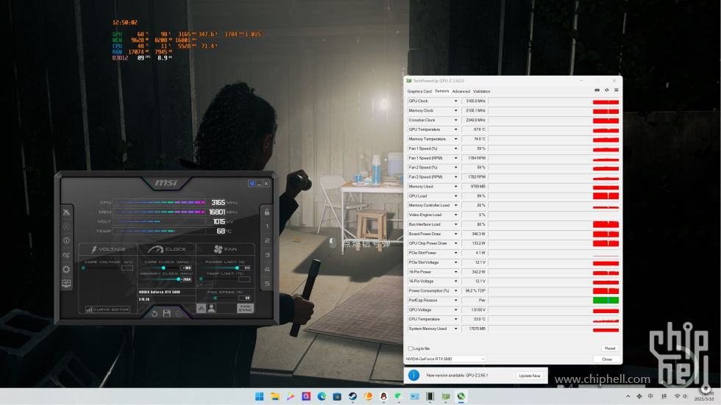Screen dimensions: 721x405
Task: Expand Memory Temperature sensor dropdown
Action: (455, 139)
